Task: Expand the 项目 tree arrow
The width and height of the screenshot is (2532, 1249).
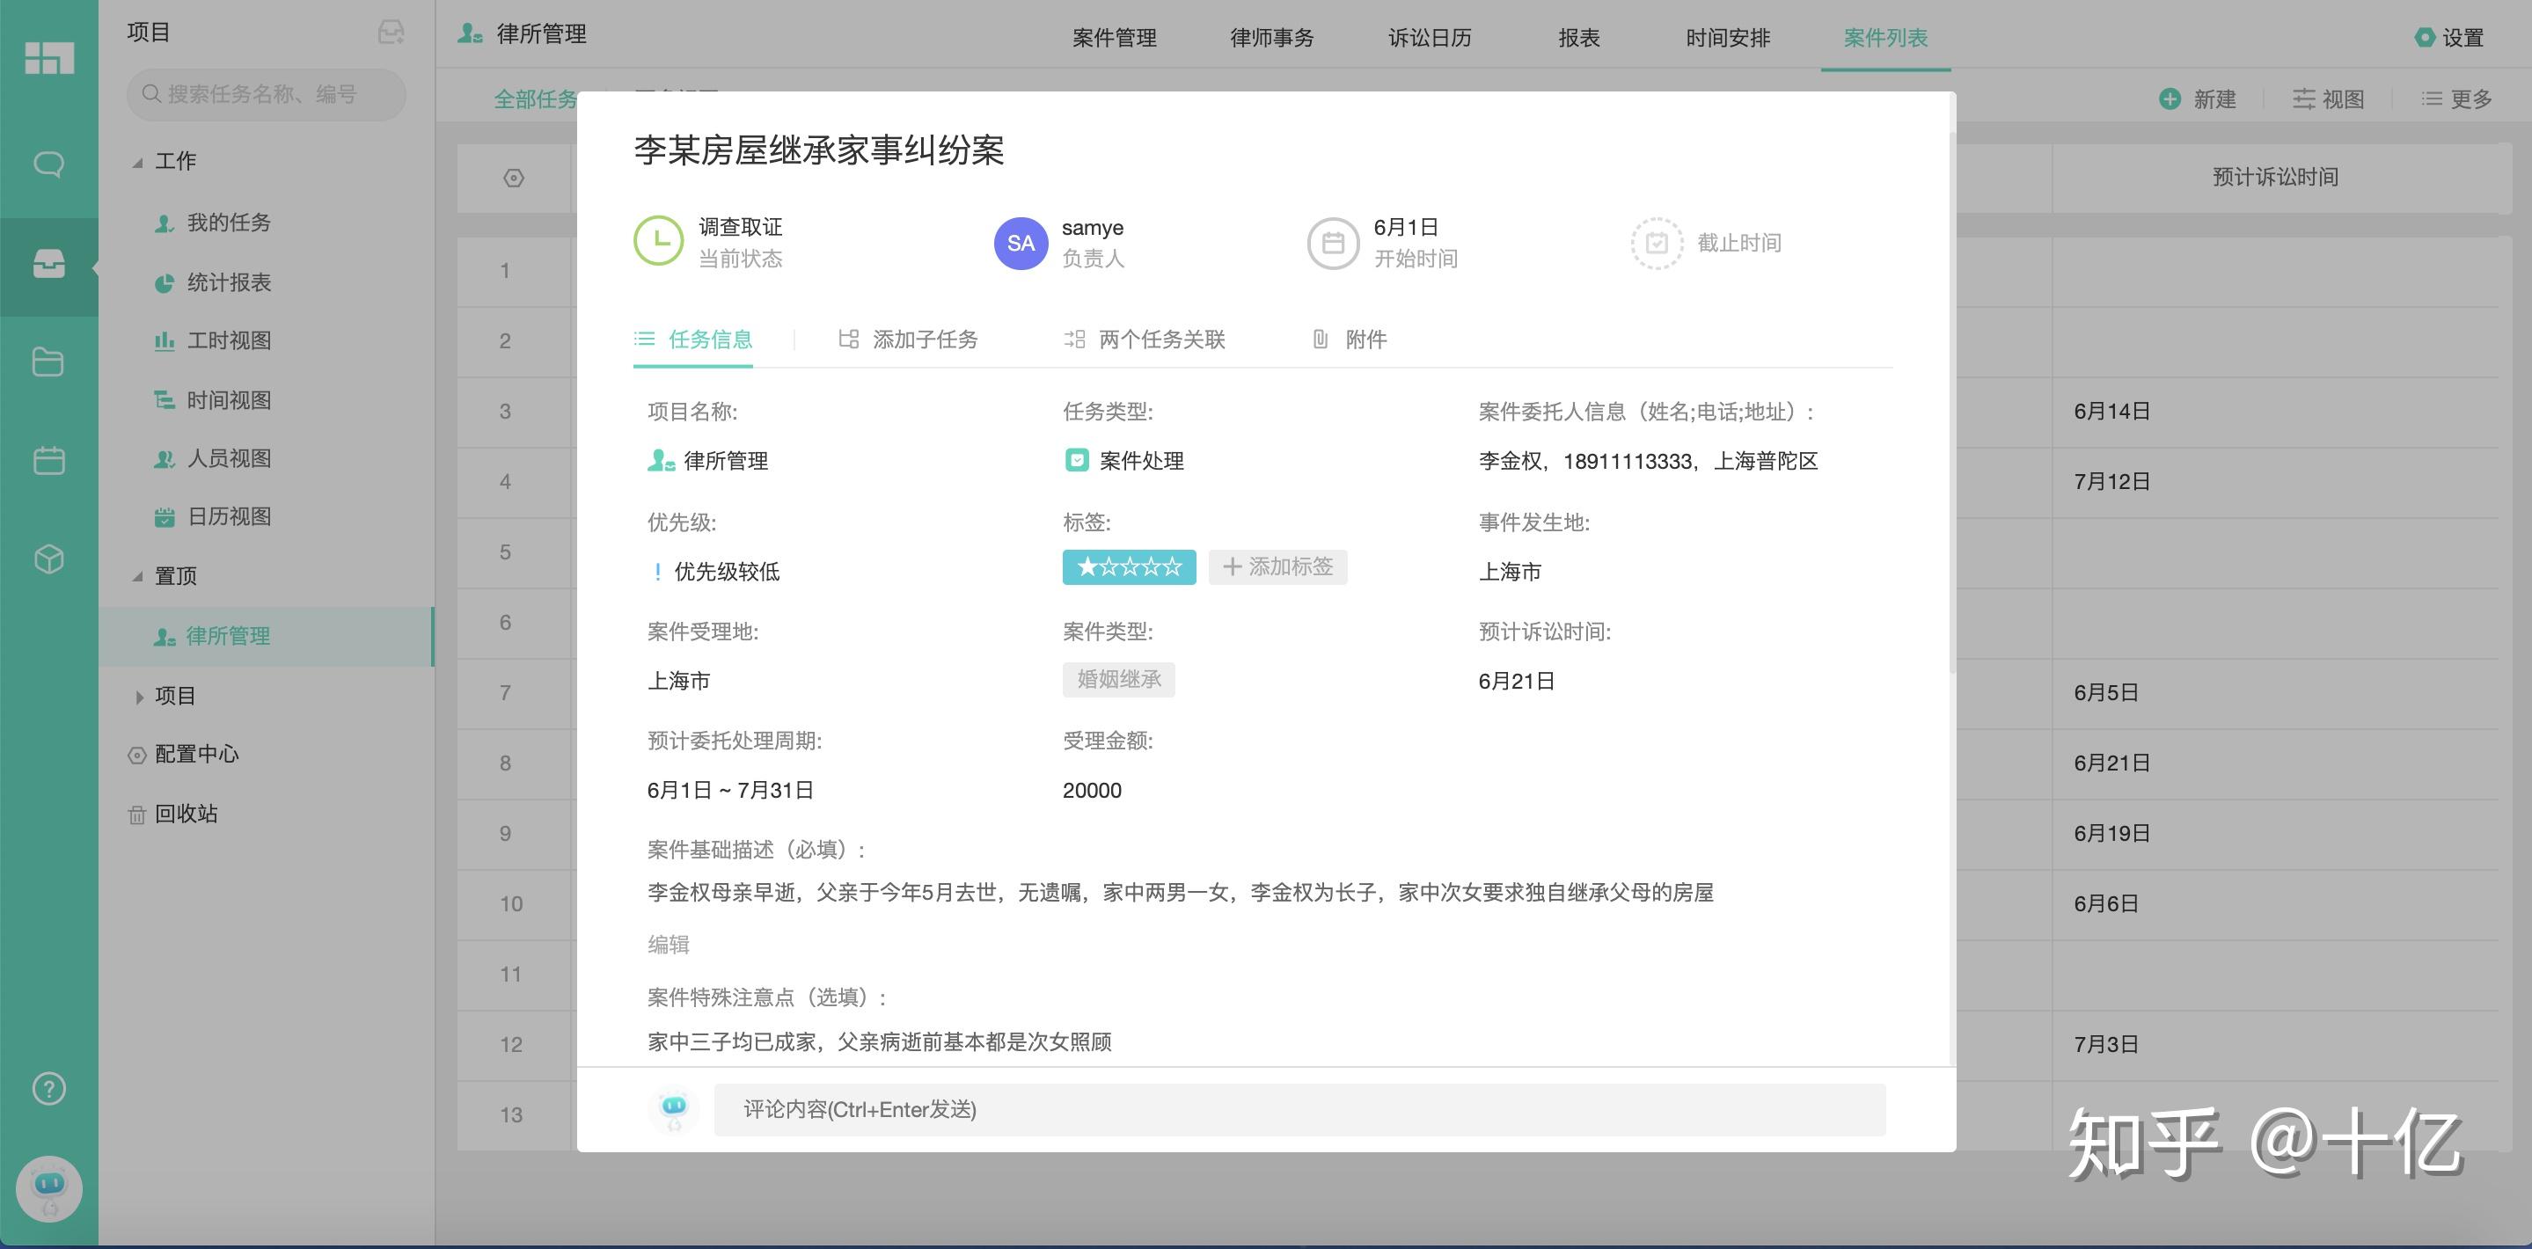Action: tap(139, 697)
